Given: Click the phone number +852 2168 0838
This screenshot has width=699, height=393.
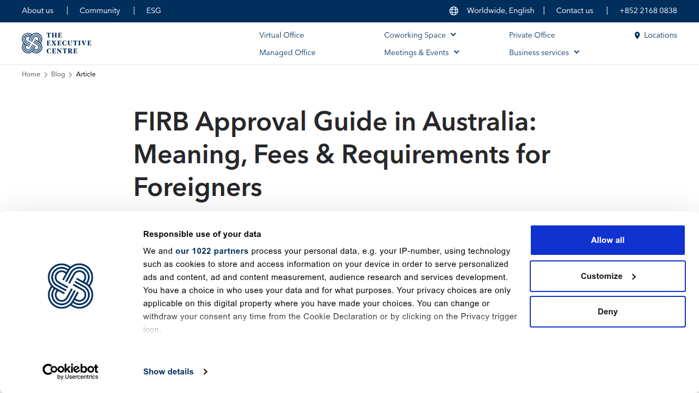Looking at the screenshot, I should tap(648, 10).
